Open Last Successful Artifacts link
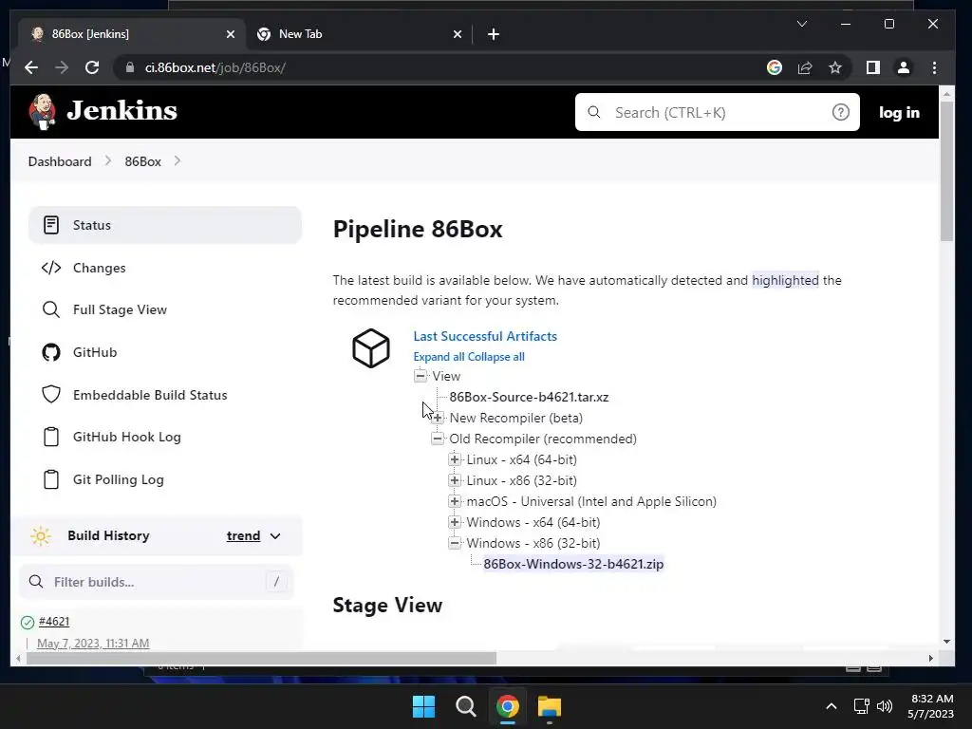972x729 pixels. pos(485,336)
